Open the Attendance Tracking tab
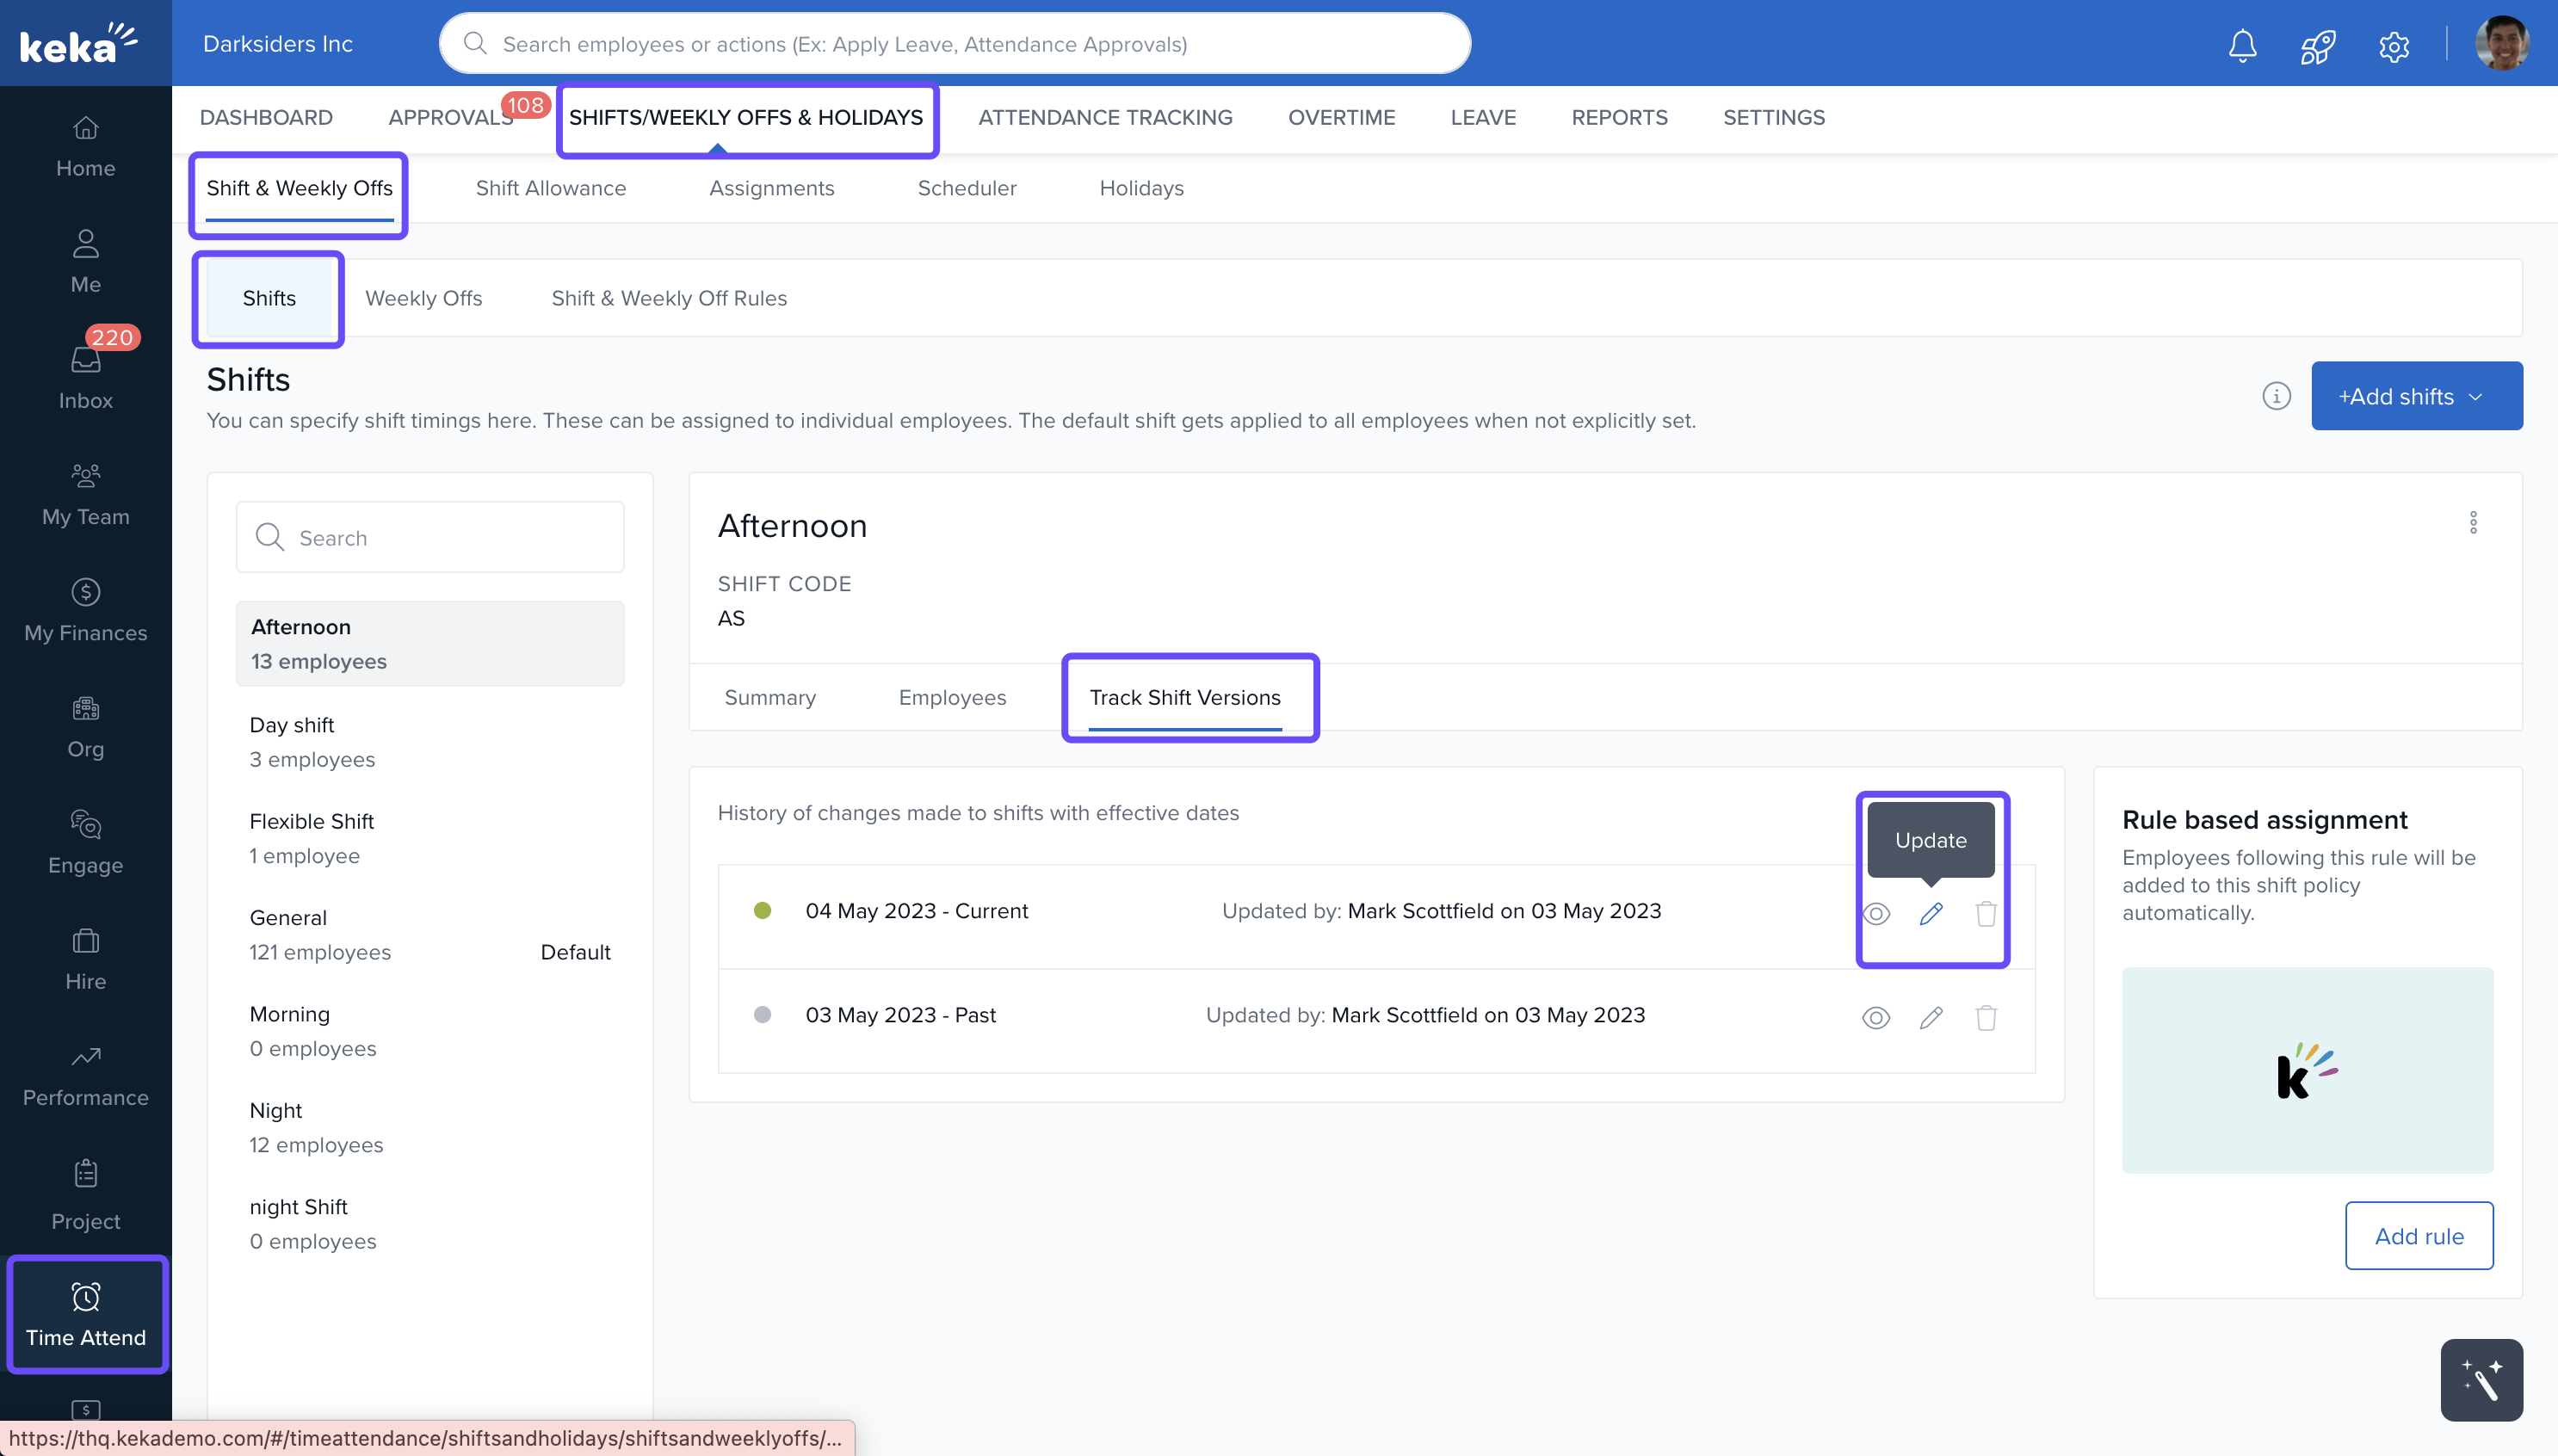Screen dimensions: 2558x1456 (x=1105, y=117)
